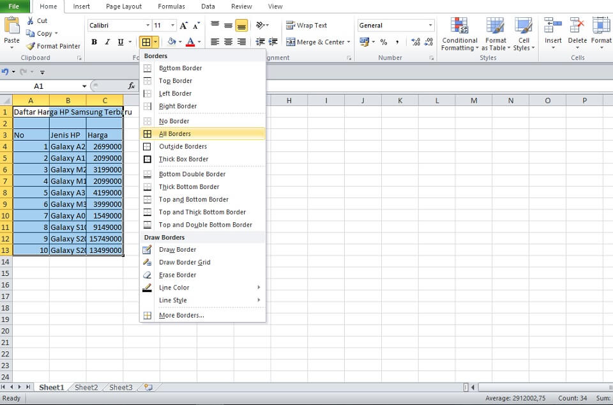Screen dimensions: 613x405
Task: Click the Decrease Indent icon
Action: pos(260,42)
